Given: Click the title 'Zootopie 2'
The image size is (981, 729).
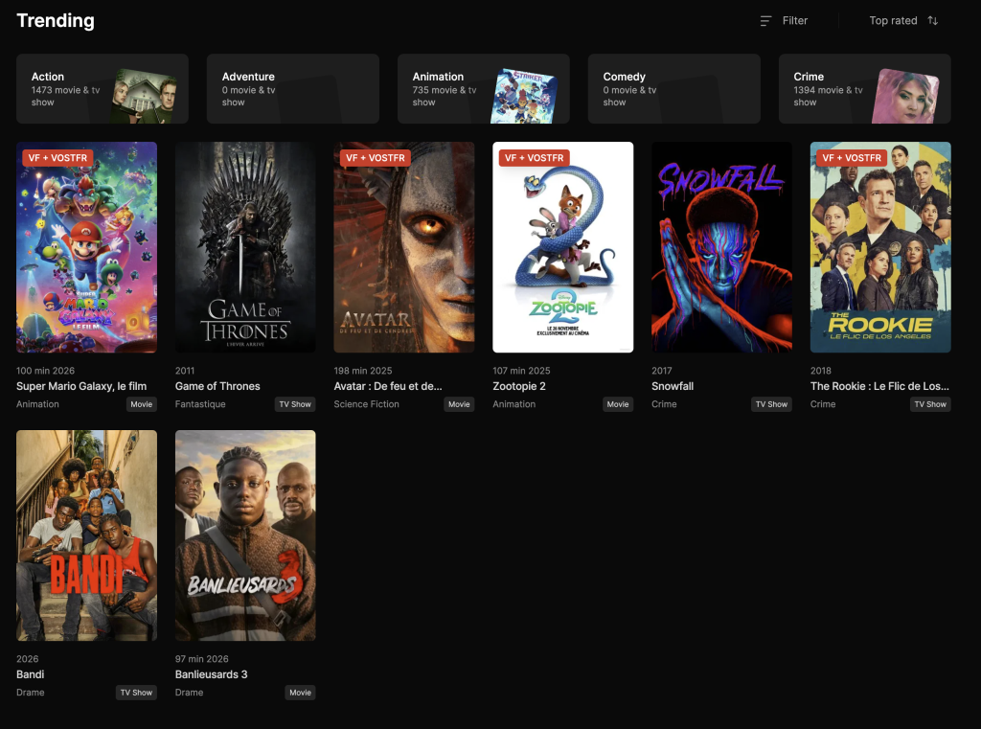Looking at the screenshot, I should point(519,386).
